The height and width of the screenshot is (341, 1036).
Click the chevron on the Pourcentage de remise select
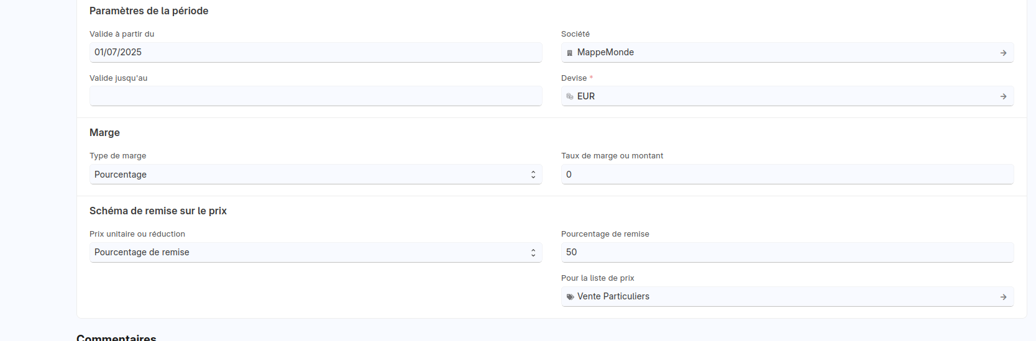click(533, 252)
